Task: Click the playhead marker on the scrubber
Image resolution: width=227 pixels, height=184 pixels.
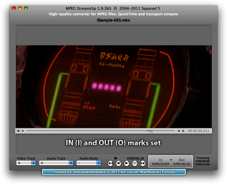Action: (151, 131)
